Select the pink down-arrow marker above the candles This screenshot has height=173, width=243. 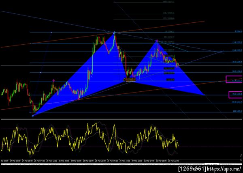click(x=53, y=80)
